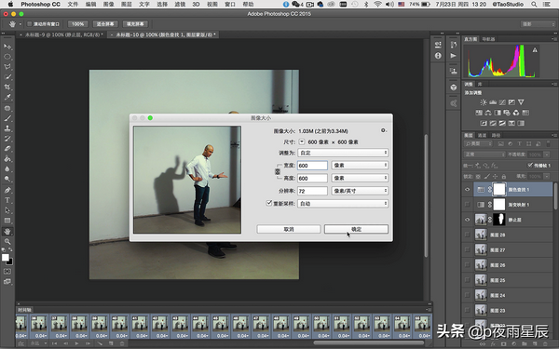The height and width of the screenshot is (349, 559).
Task: Hide the Color Lookup 1 layer
Action: point(467,190)
